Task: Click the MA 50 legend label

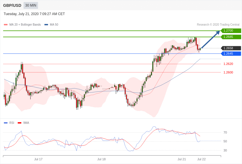Action: click(54, 24)
